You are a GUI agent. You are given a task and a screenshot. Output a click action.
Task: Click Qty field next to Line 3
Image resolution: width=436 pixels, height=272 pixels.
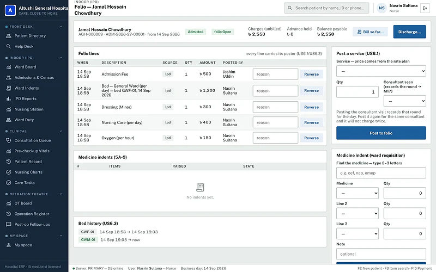point(404,234)
